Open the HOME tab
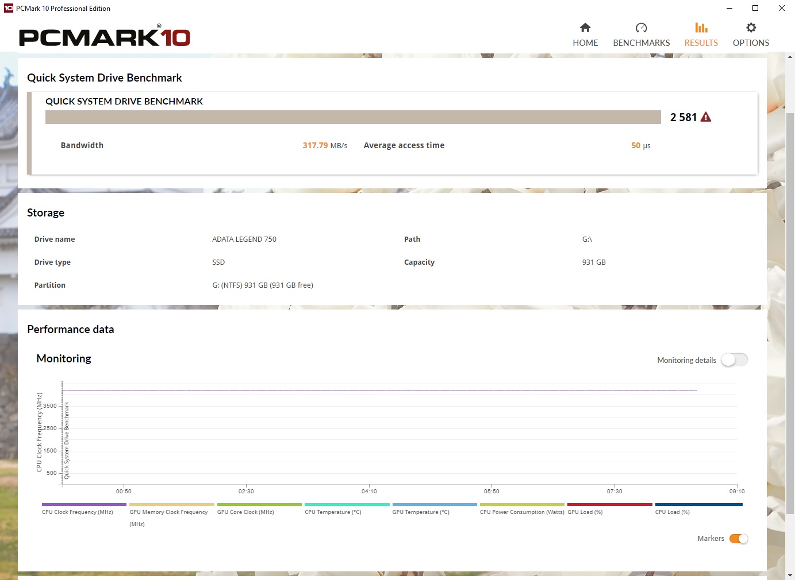Screen dimensions: 795x580 [585, 35]
